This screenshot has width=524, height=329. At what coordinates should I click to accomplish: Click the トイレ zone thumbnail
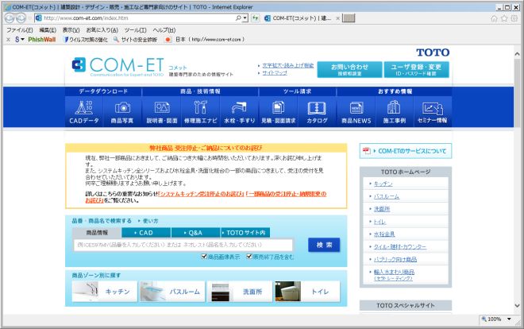tap(307, 292)
